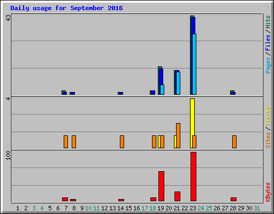Click day '12' on the date axis
274x214 pixels.
click(104, 208)
